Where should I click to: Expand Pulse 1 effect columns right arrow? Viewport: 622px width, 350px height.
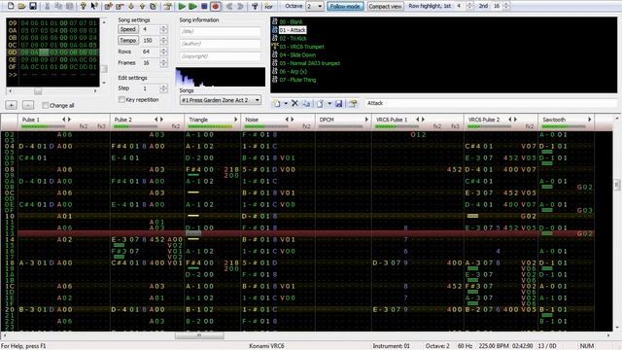pyautogui.click(x=69, y=120)
